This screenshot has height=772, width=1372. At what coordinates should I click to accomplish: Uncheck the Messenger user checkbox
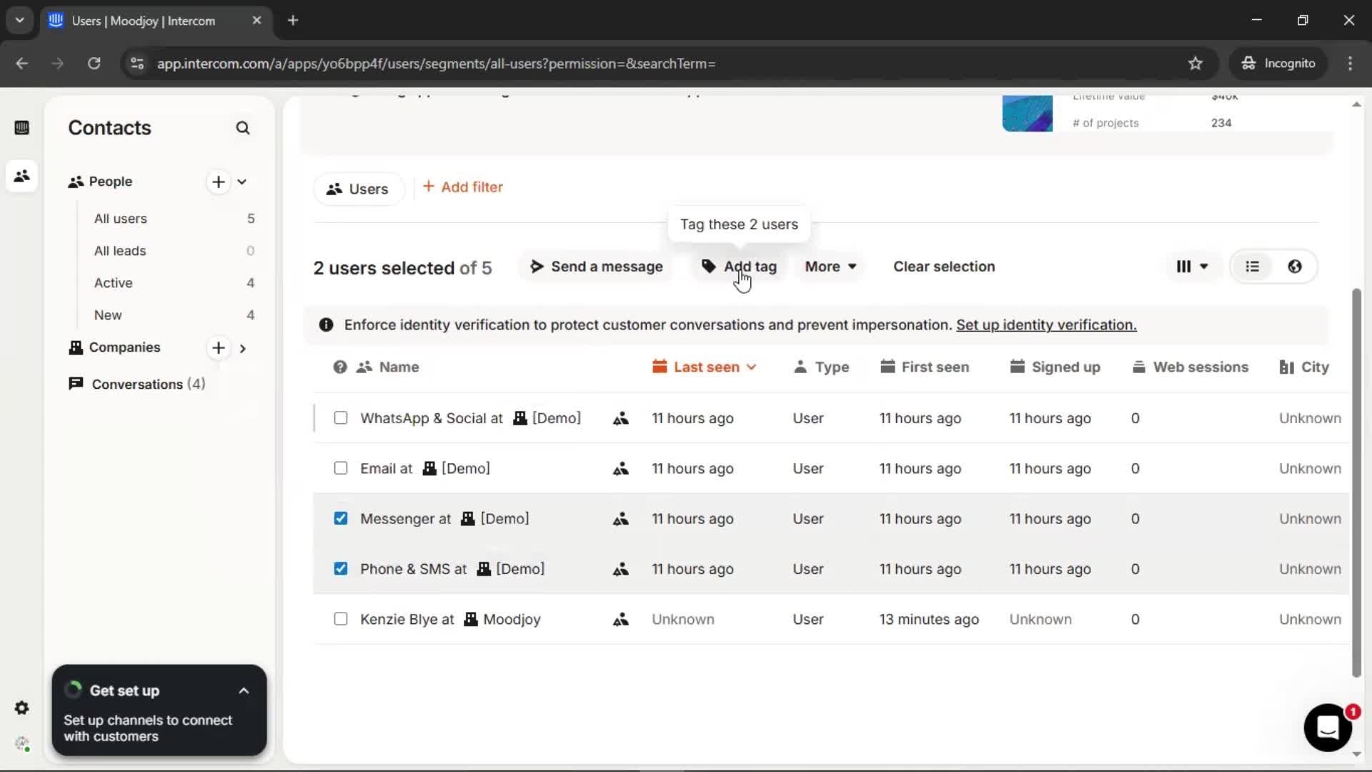click(x=341, y=518)
